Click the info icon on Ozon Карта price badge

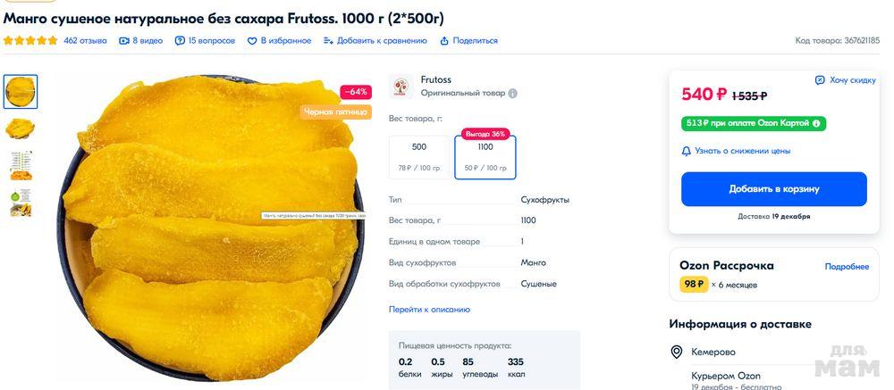point(816,123)
